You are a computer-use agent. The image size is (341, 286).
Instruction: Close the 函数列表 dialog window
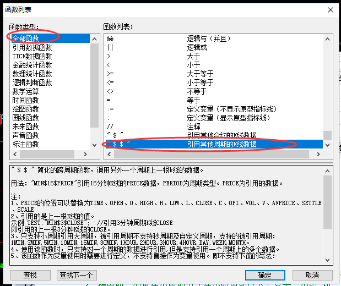pos(329,9)
